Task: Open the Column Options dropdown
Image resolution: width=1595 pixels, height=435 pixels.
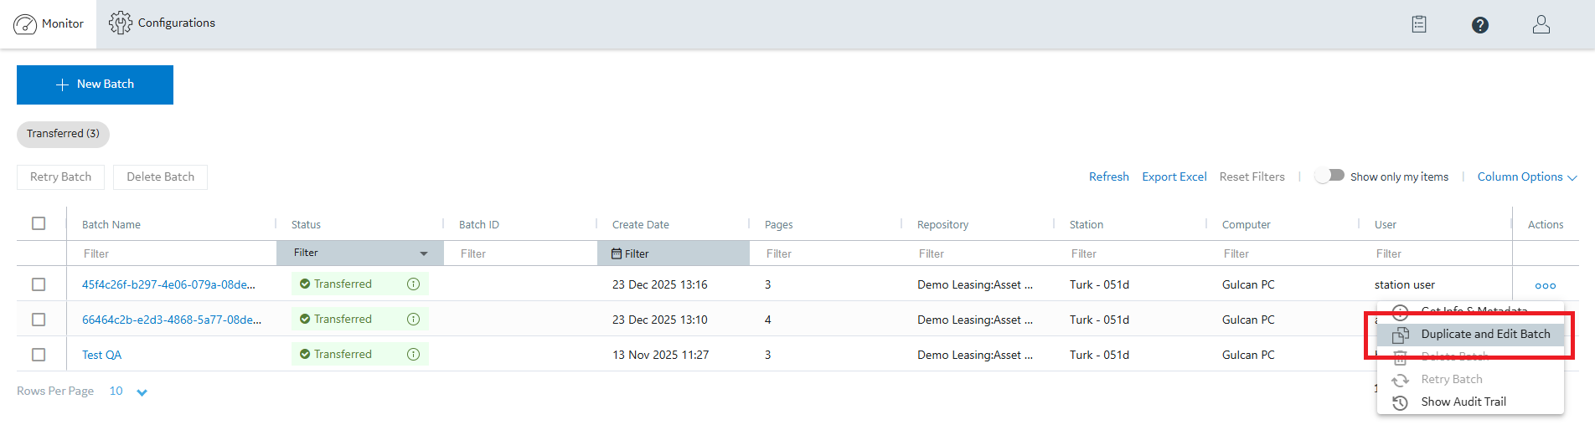Action: [x=1527, y=177]
